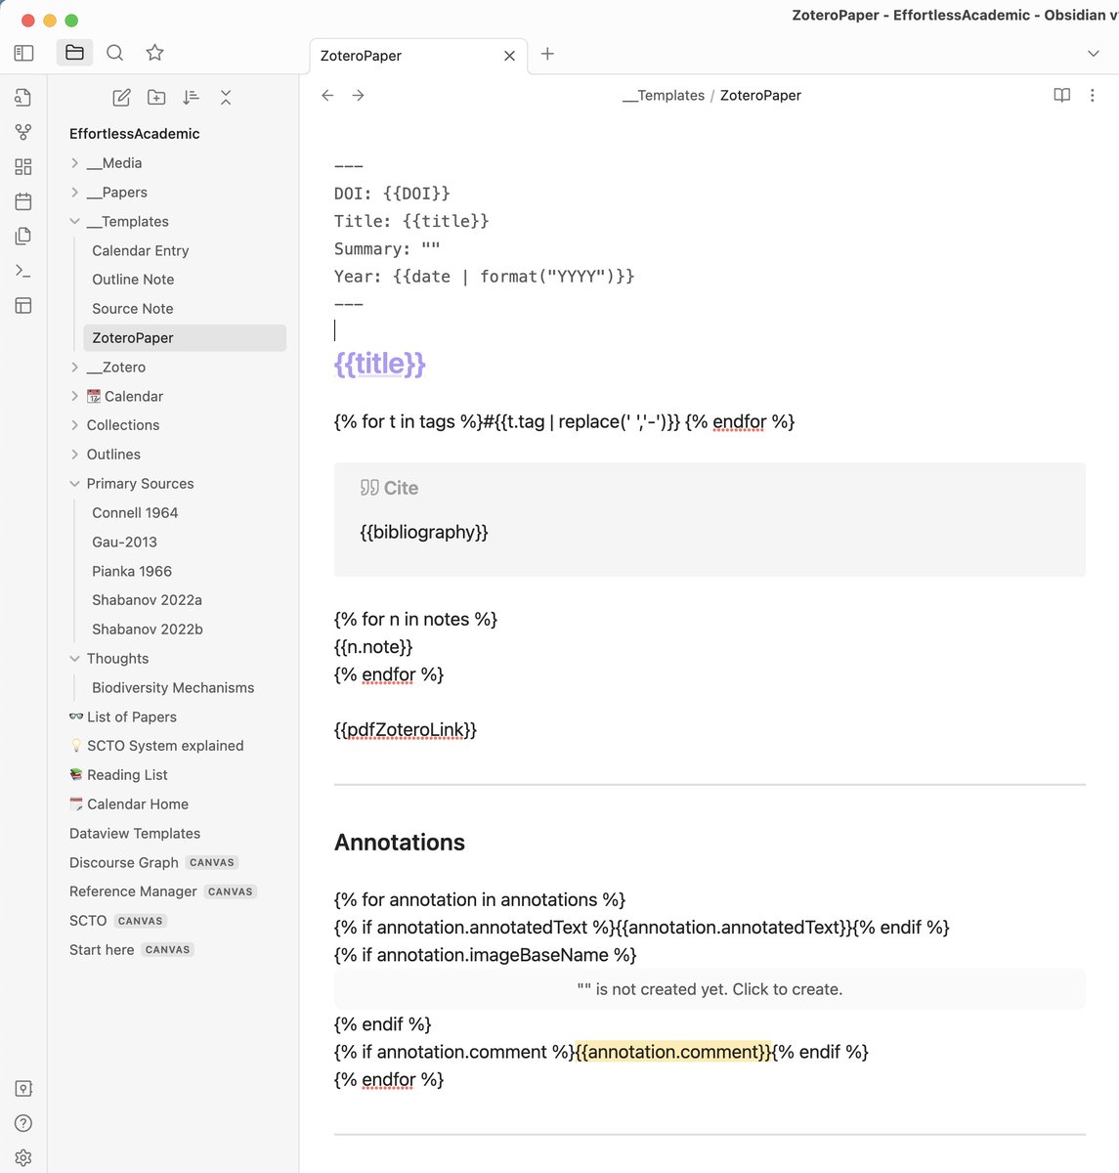The height and width of the screenshot is (1173, 1119).
Task: Navigate back with left arrow
Action: point(327,95)
